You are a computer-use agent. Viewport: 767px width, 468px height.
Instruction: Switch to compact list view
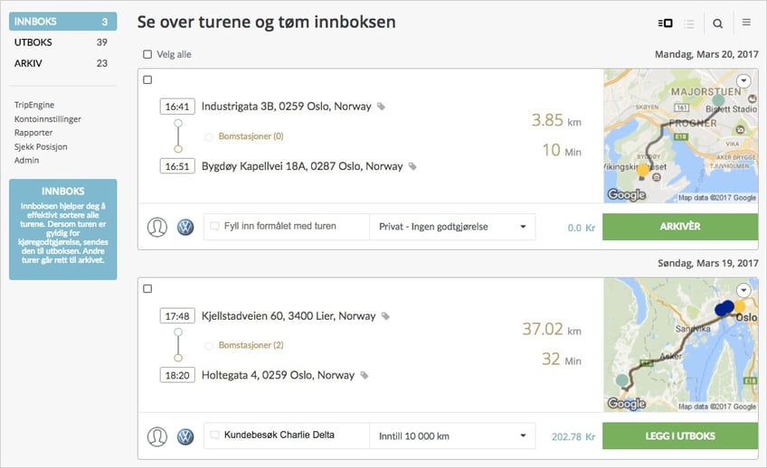(x=689, y=23)
